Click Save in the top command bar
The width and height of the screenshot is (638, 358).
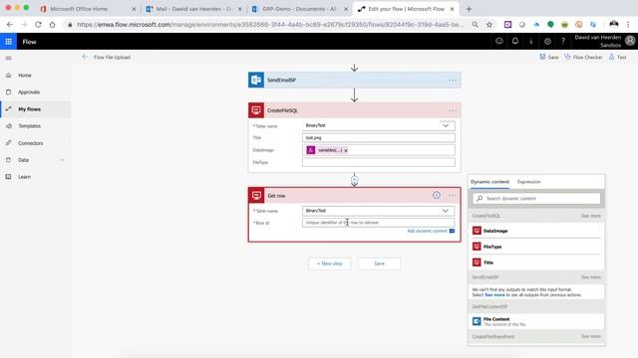point(549,58)
